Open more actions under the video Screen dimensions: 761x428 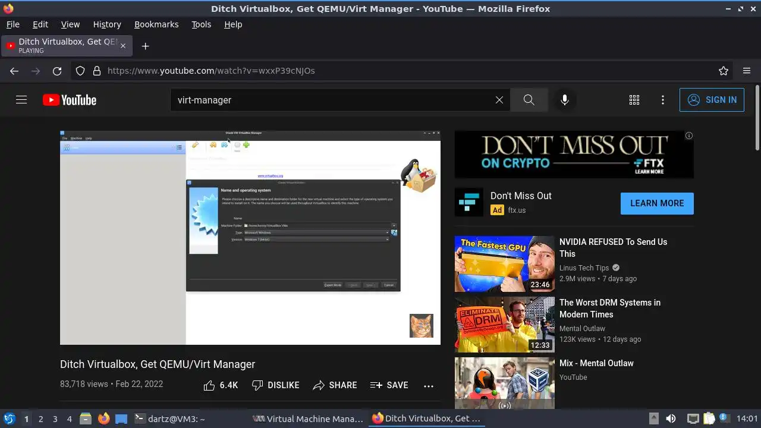(429, 386)
